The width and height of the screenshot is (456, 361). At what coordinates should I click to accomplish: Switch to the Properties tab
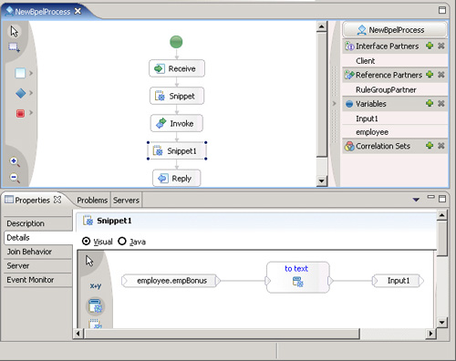(33, 200)
